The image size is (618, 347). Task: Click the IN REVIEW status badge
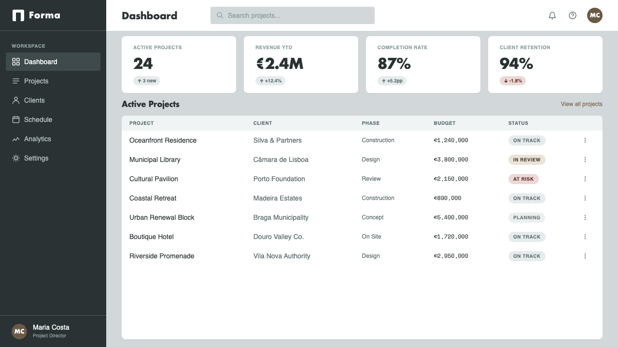point(527,160)
